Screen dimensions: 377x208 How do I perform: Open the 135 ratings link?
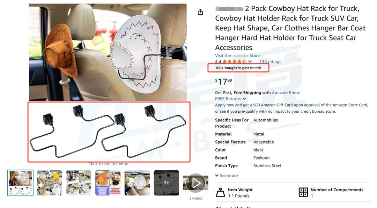270,61
